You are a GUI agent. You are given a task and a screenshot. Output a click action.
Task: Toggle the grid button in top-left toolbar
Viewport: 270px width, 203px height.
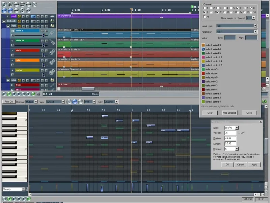4,10
